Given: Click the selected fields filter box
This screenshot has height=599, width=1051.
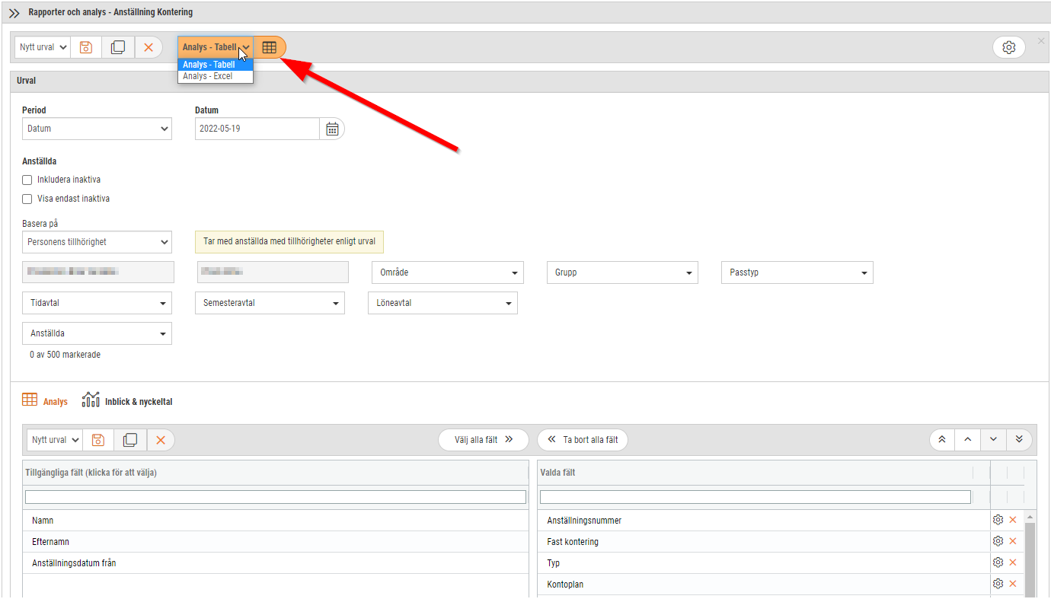Looking at the screenshot, I should tap(756, 497).
